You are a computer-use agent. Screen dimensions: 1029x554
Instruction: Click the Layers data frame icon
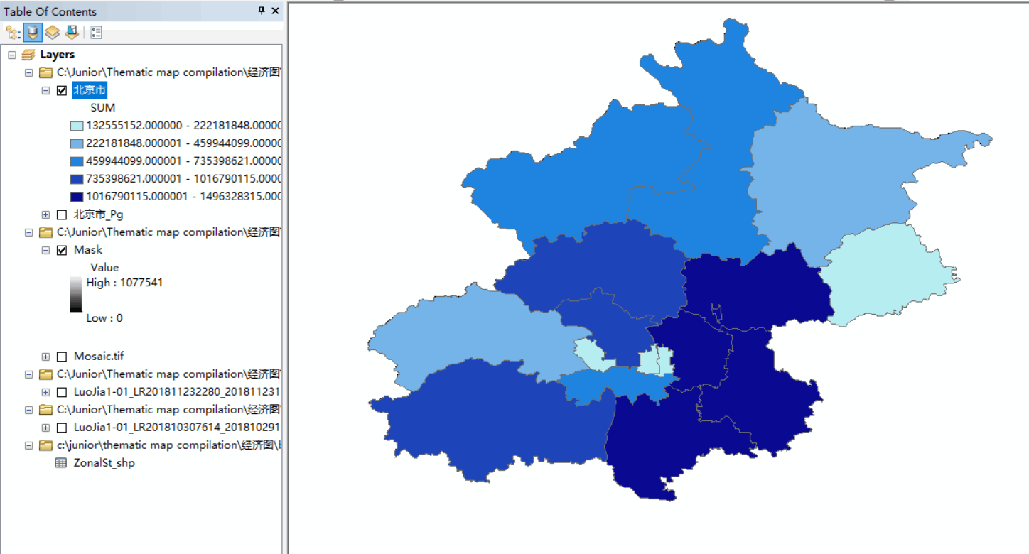pos(27,54)
